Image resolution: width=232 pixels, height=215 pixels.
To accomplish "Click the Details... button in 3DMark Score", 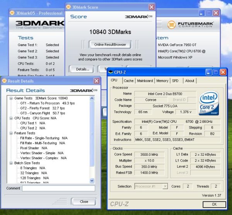I will 82,69.
